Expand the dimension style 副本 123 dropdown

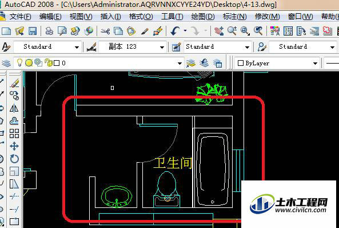[x=162, y=47]
